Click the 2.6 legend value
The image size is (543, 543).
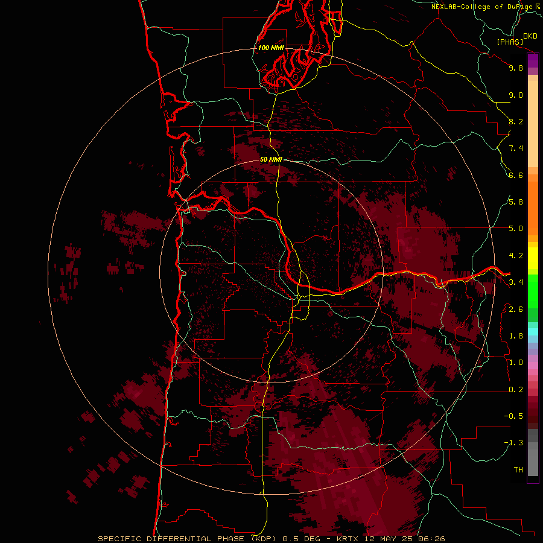[516, 310]
